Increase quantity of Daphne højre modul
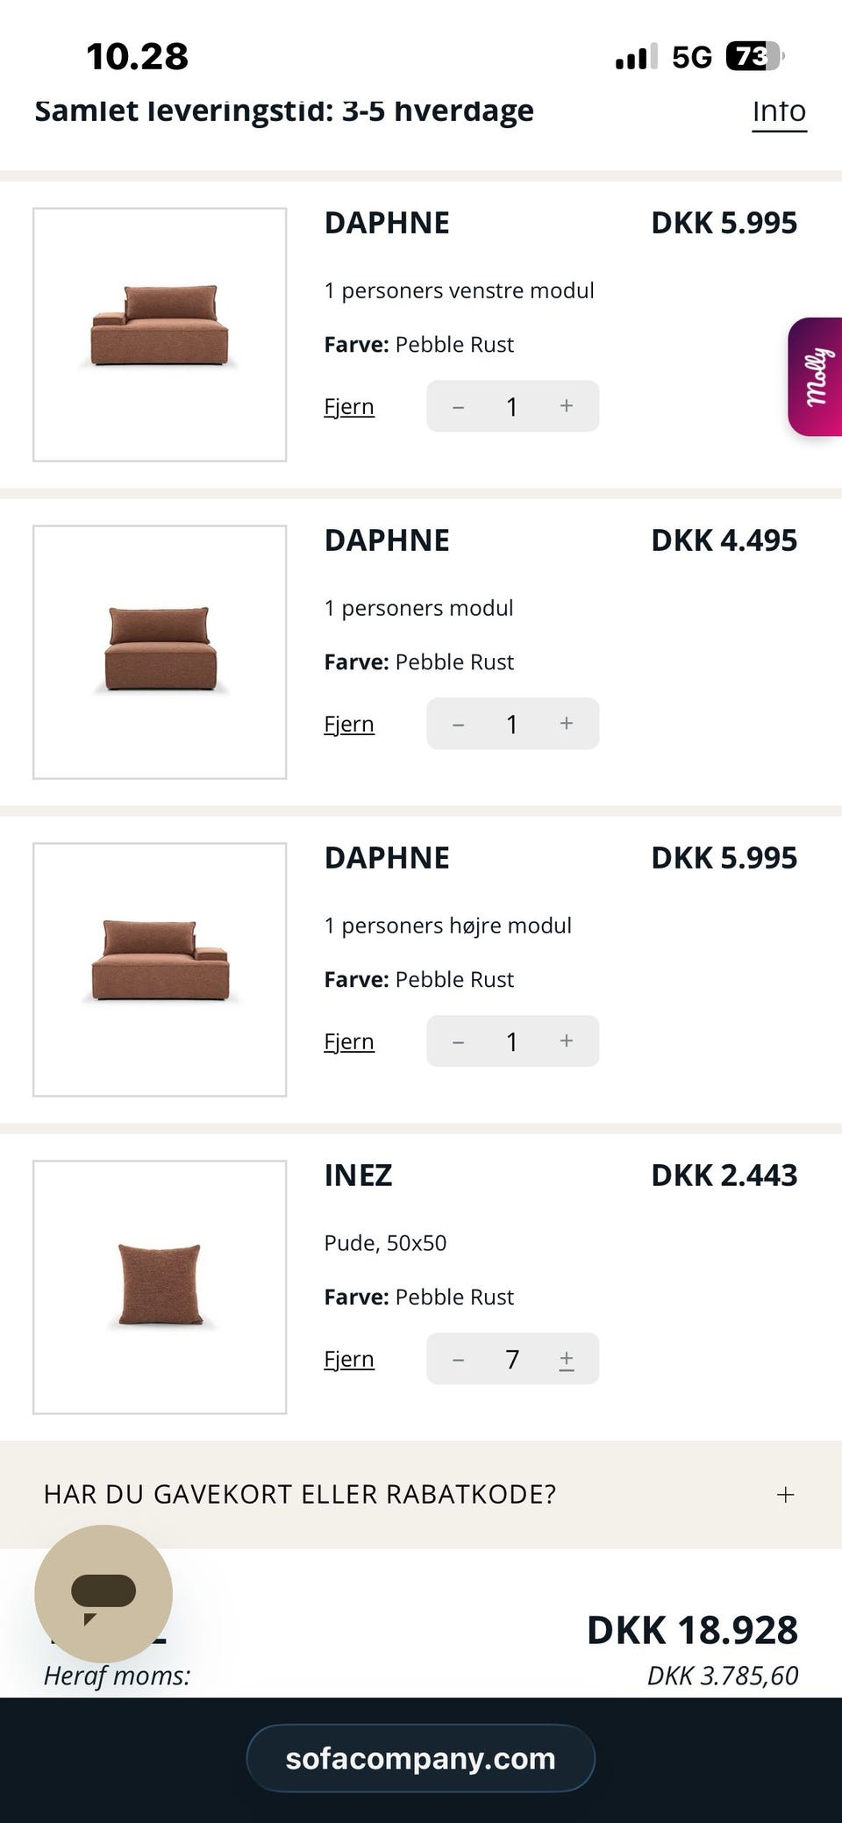Viewport: 842px width, 1823px height. click(567, 1041)
